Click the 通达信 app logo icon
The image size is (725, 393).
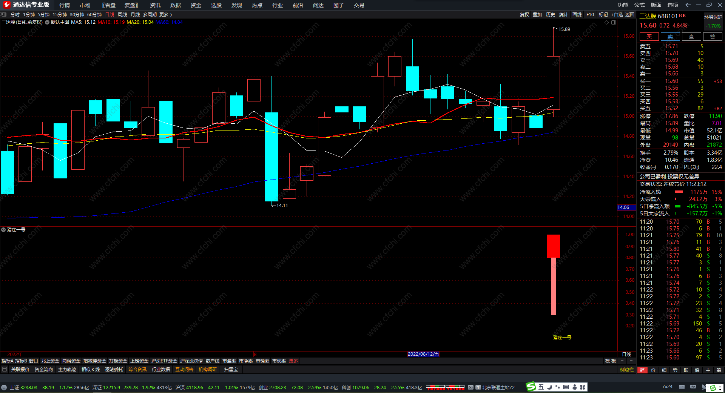tap(6, 5)
